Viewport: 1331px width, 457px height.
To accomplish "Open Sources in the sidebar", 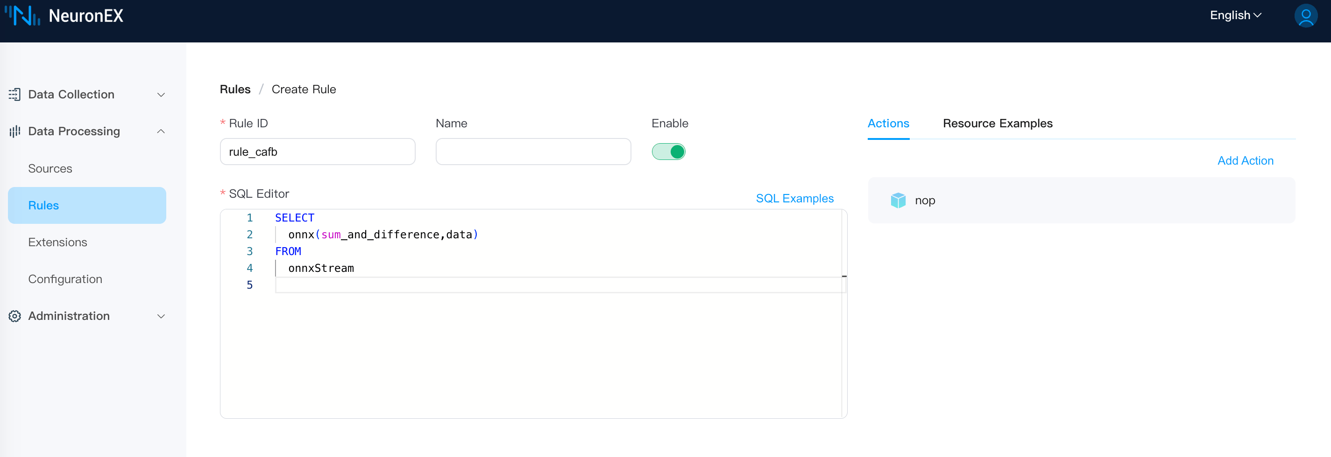I will (x=50, y=169).
